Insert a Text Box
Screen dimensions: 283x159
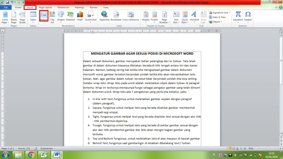pos(176,17)
